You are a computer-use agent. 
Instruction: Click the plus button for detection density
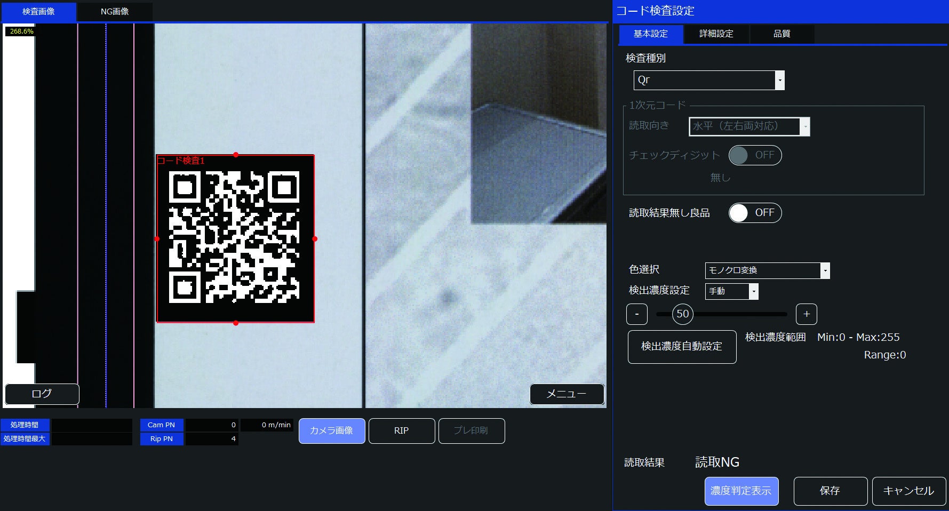click(806, 314)
